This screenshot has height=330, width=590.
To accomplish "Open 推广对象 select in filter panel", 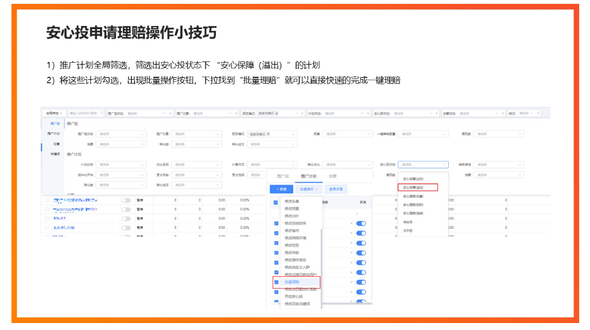I will pyautogui.click(x=196, y=134).
